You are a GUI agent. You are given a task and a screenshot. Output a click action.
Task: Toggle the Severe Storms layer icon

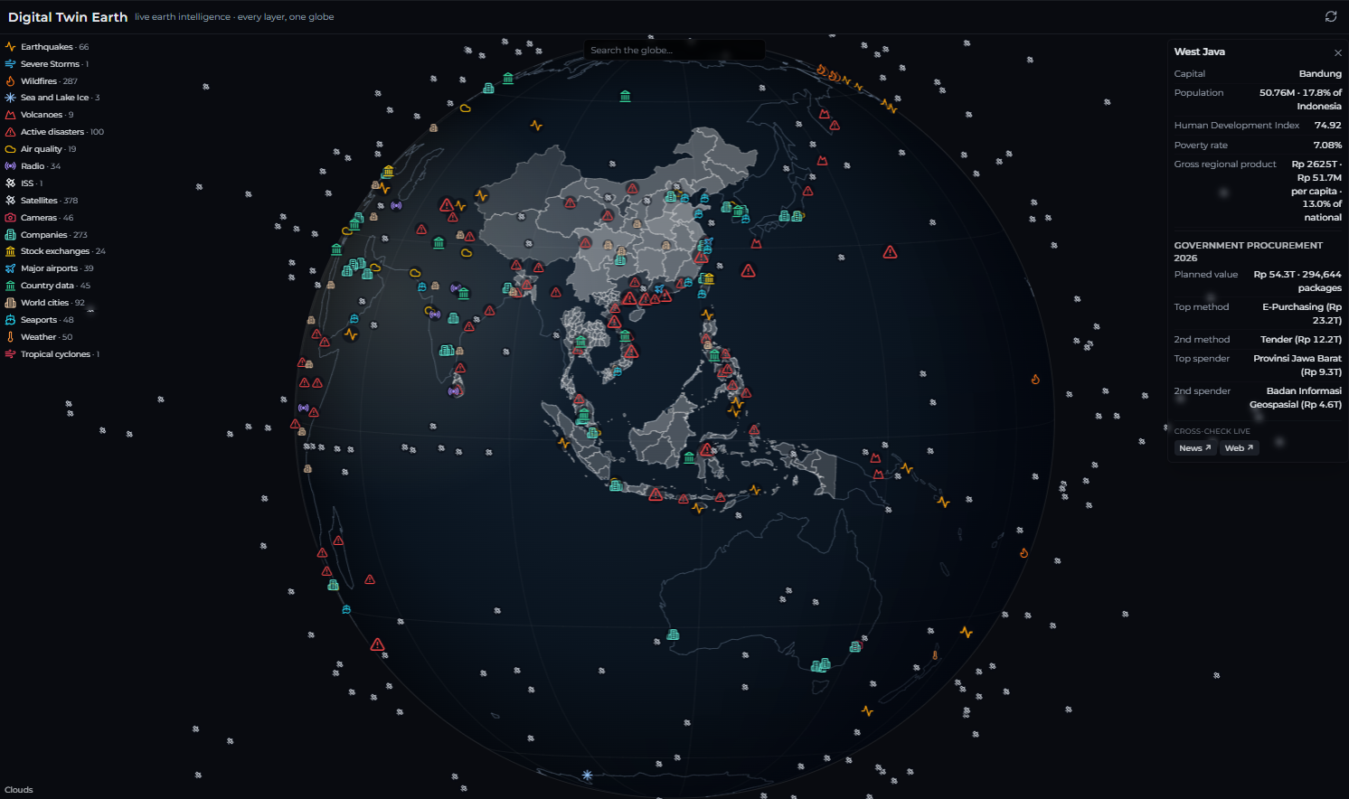pyautogui.click(x=11, y=64)
